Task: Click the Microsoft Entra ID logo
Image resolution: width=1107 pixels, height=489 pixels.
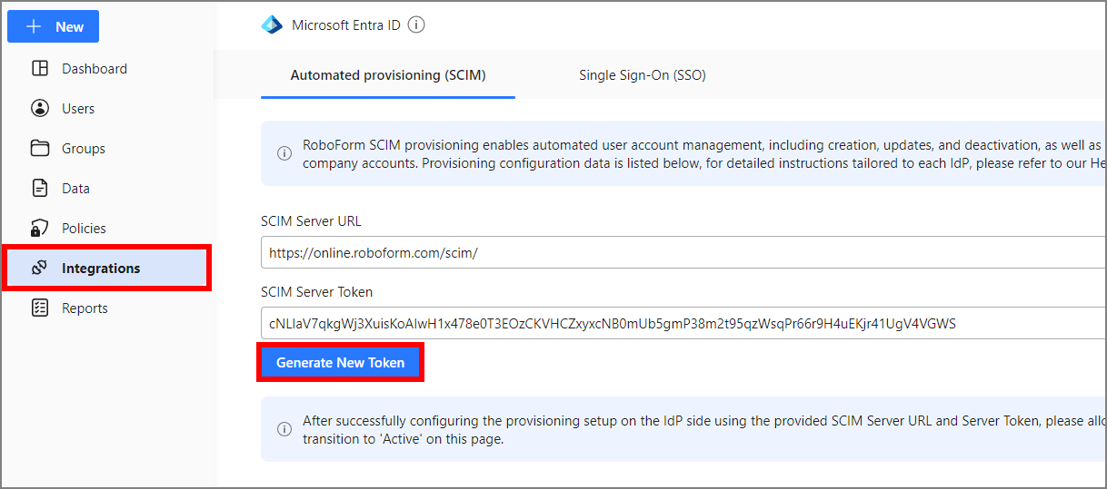Action: 272,25
